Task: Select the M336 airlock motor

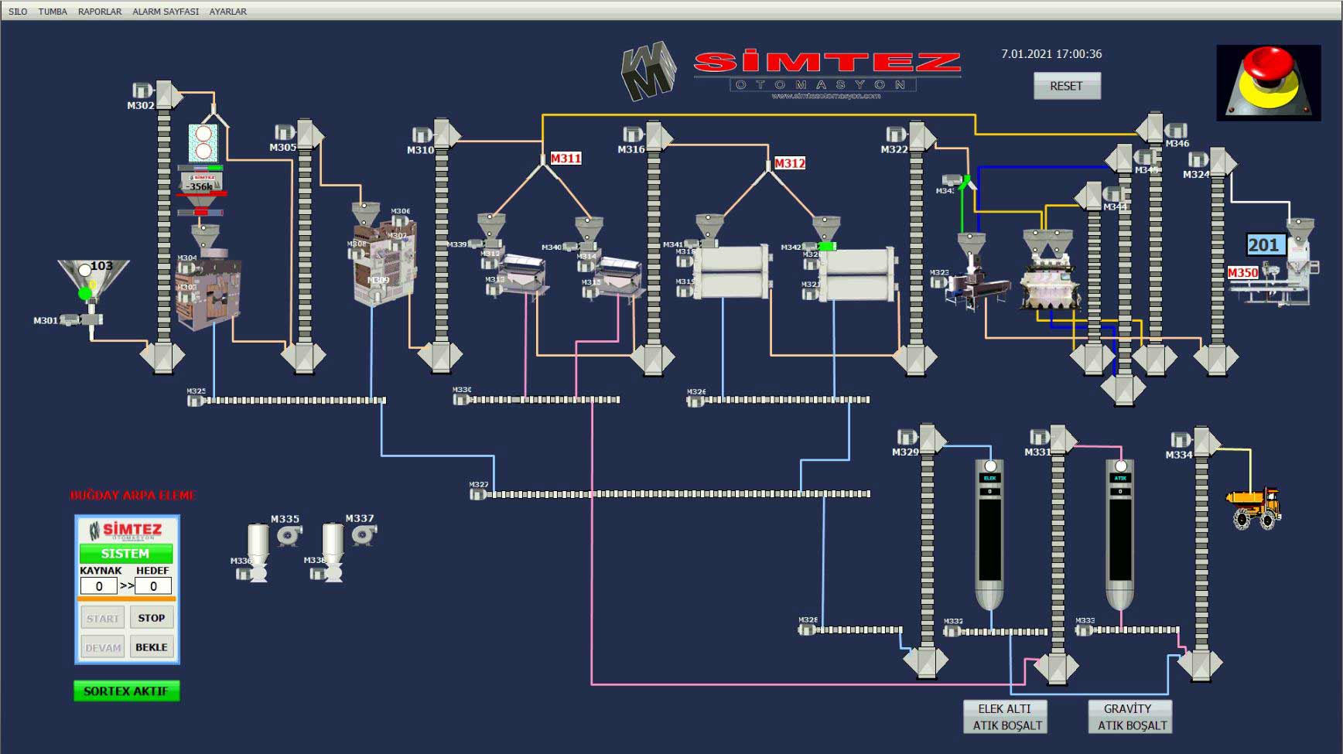Action: pos(244,574)
